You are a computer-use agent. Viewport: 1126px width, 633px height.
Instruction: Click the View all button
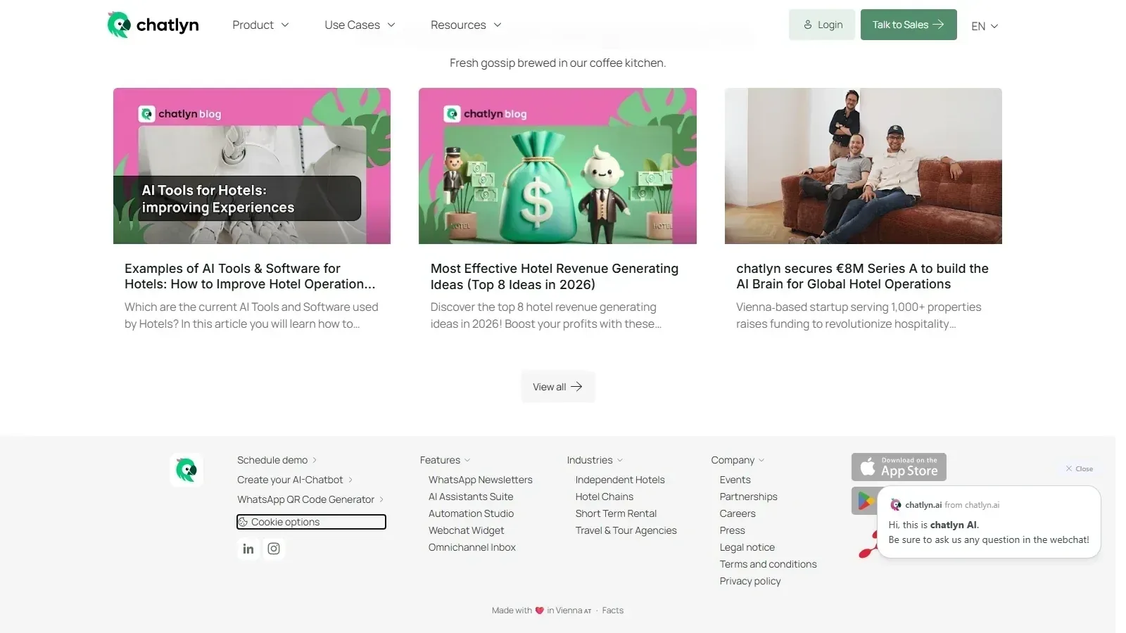click(x=558, y=387)
